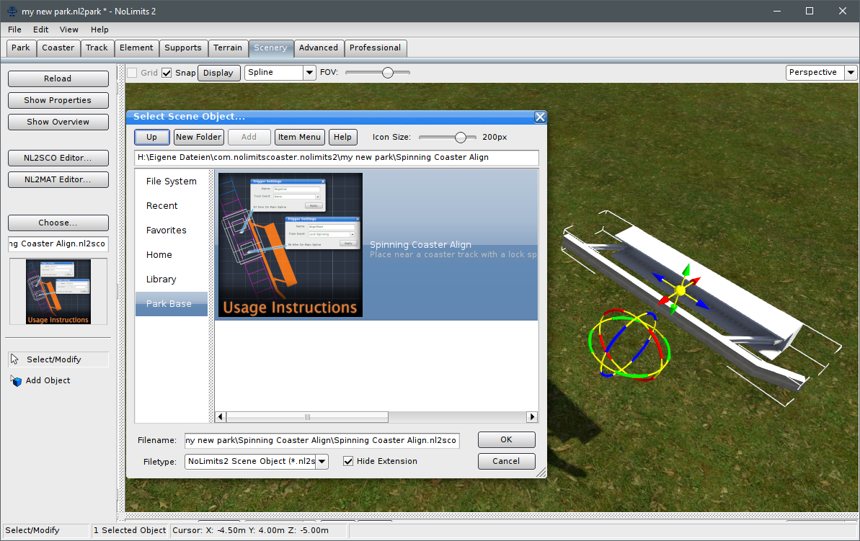Select the Scenery tab

point(270,48)
